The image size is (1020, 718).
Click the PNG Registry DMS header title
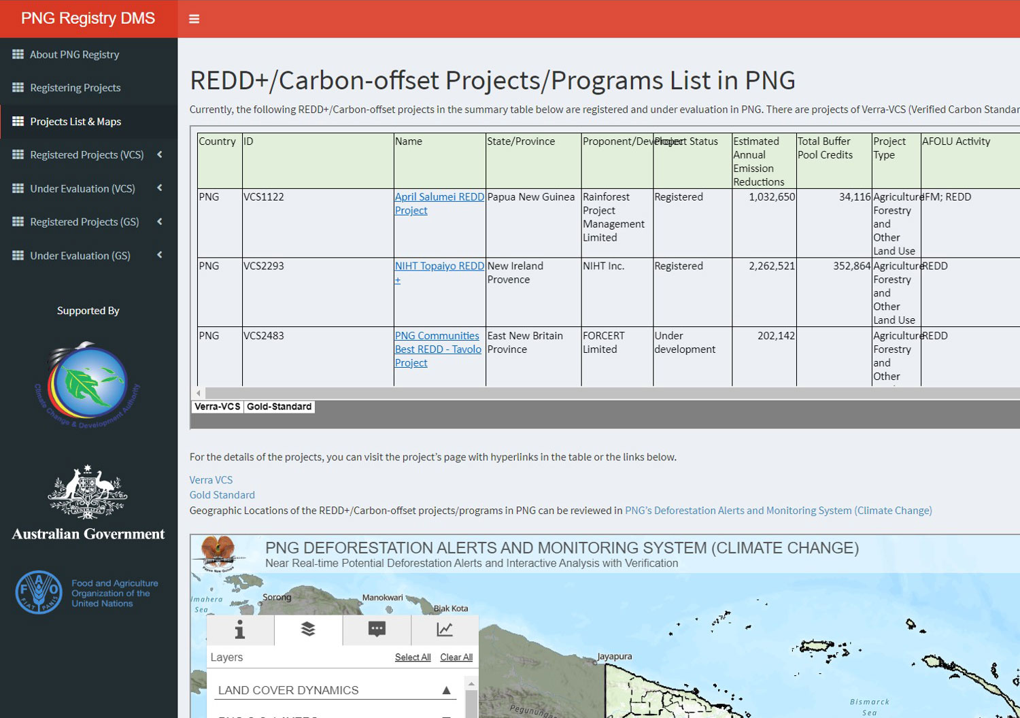click(x=88, y=18)
